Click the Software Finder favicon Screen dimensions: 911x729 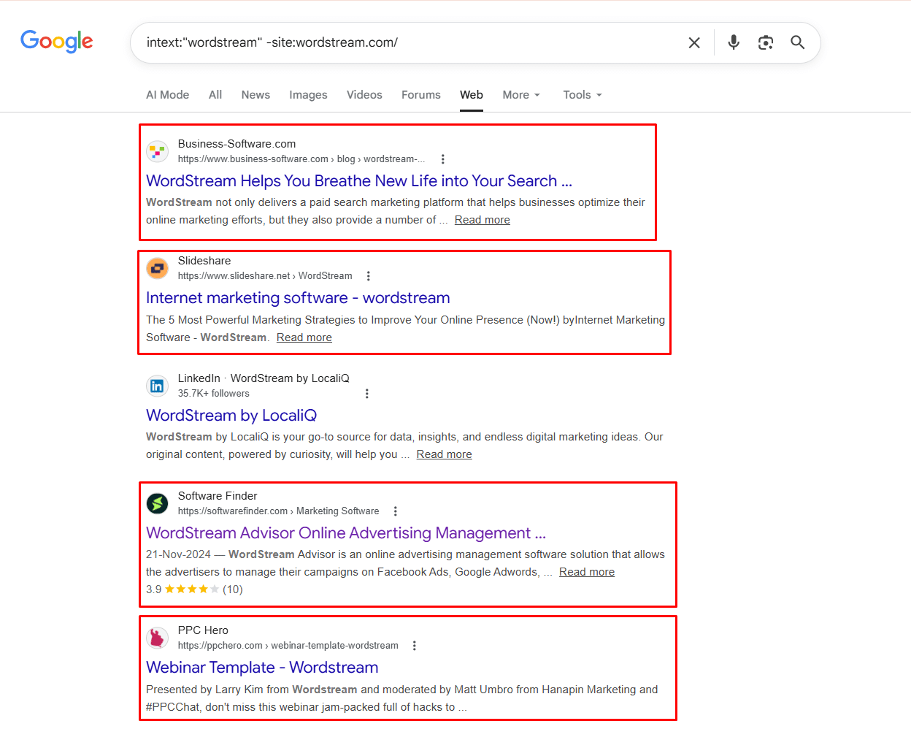(157, 503)
